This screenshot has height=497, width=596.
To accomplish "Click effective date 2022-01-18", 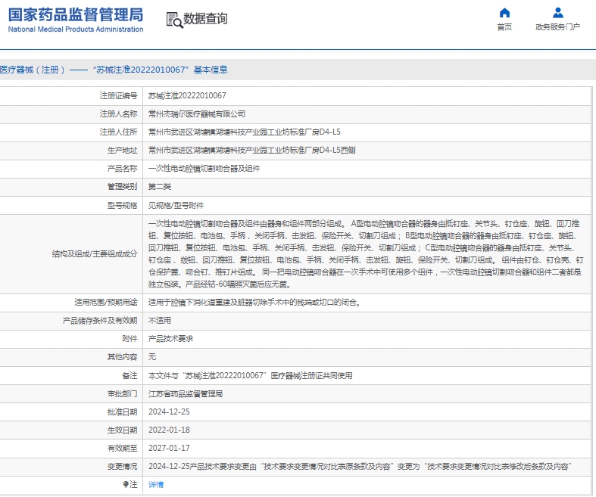I will click(x=169, y=430).
